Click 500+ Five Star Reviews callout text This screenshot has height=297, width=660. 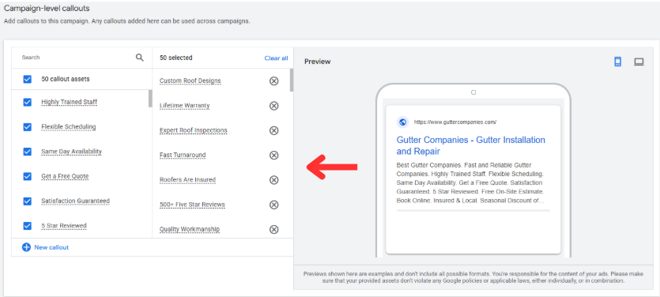[x=192, y=205]
